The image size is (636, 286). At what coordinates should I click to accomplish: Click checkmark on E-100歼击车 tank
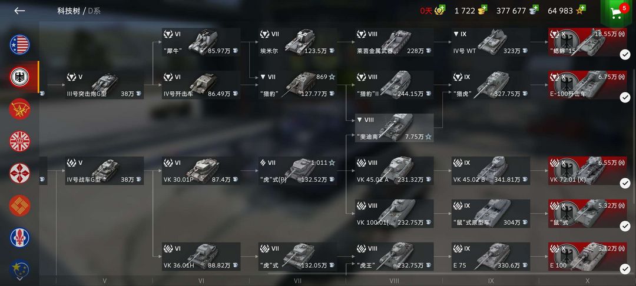click(625, 97)
